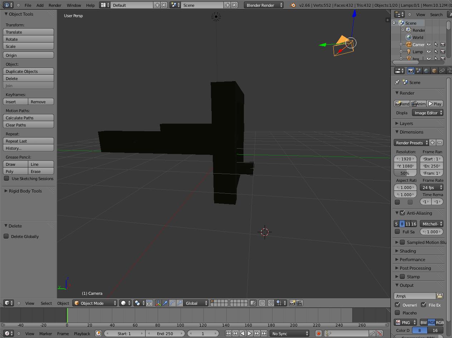Toggle Camera visibility eye in outliner
The image size is (452, 338).
(429, 44)
